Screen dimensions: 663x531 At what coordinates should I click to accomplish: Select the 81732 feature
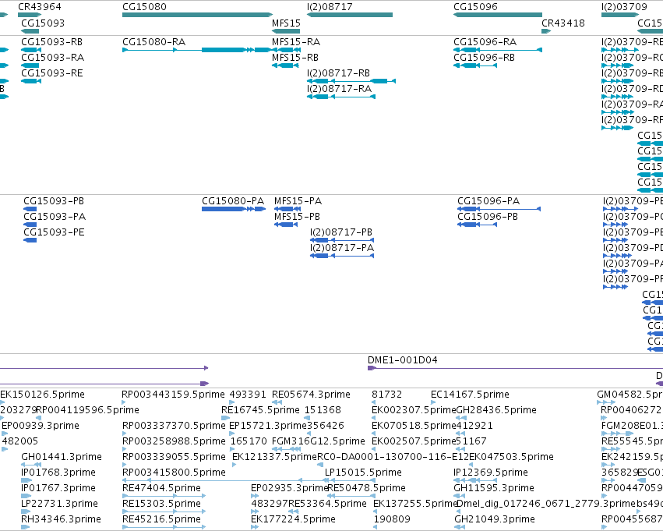click(373, 402)
